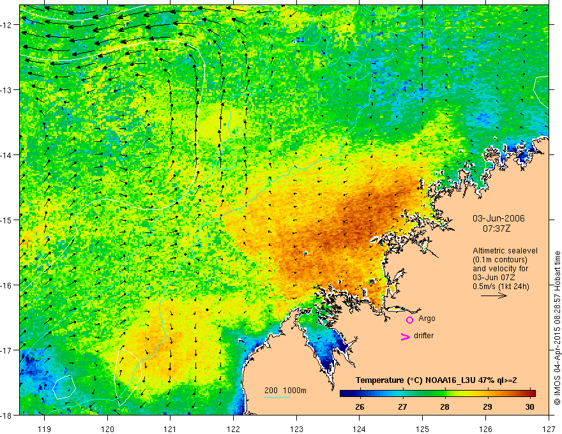The height and width of the screenshot is (434, 562).
Task: Click the colorbar value 30
Action: point(529,407)
